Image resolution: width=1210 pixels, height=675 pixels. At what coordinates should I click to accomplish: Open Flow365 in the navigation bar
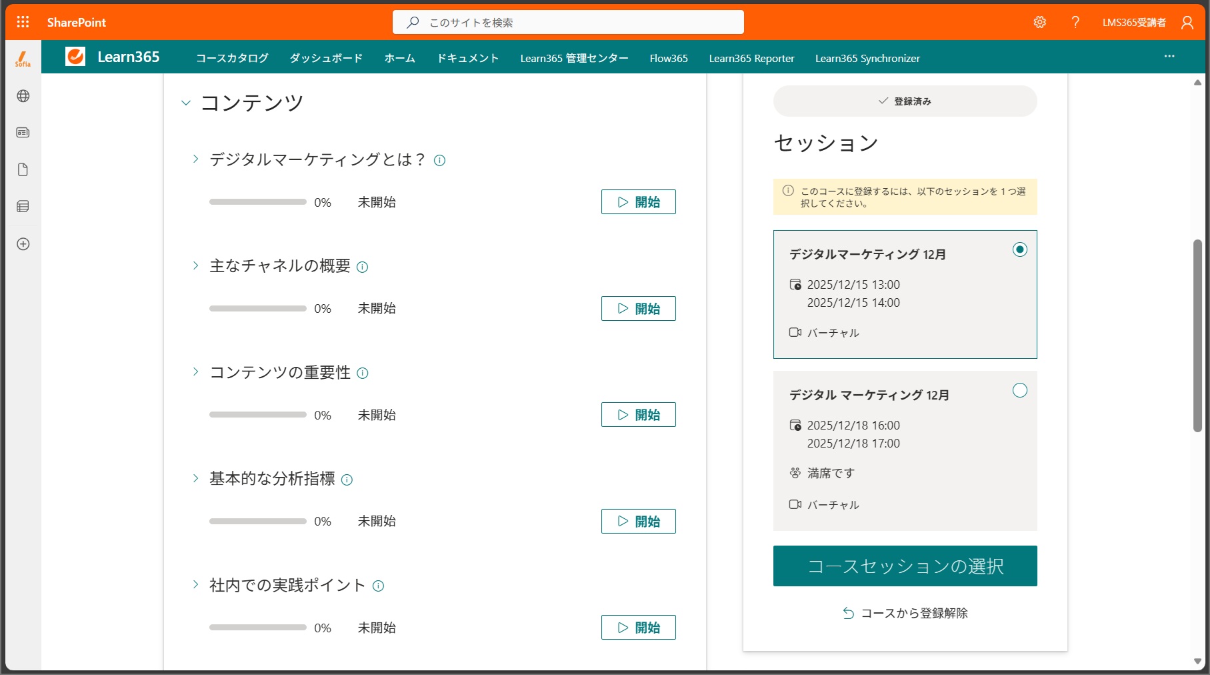click(669, 58)
